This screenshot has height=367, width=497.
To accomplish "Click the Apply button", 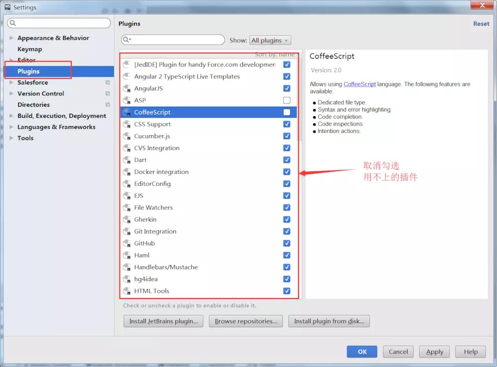I will click(434, 352).
